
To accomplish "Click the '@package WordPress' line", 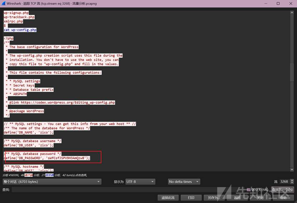I will tap(25, 111).
